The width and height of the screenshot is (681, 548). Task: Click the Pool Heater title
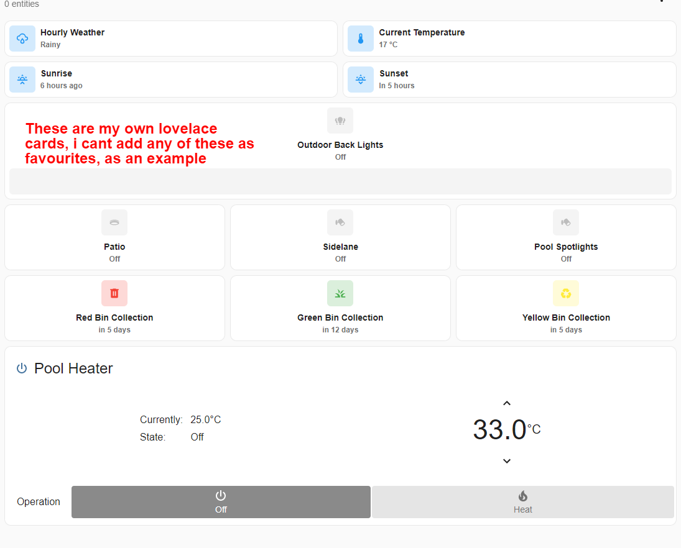pyautogui.click(x=73, y=368)
